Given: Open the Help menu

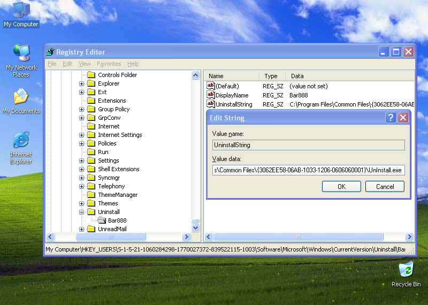Looking at the screenshot, I should tap(133, 64).
